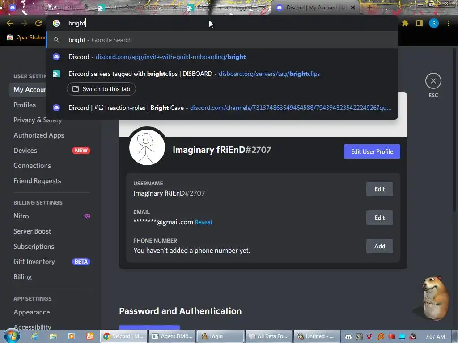Switch to the Discord Chrome taskbar window

pos(124,336)
